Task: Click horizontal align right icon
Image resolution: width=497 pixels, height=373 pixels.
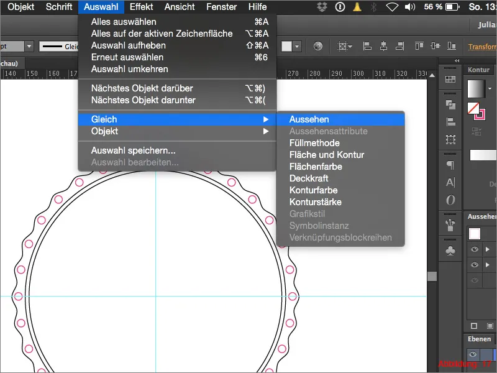Action: point(399,46)
